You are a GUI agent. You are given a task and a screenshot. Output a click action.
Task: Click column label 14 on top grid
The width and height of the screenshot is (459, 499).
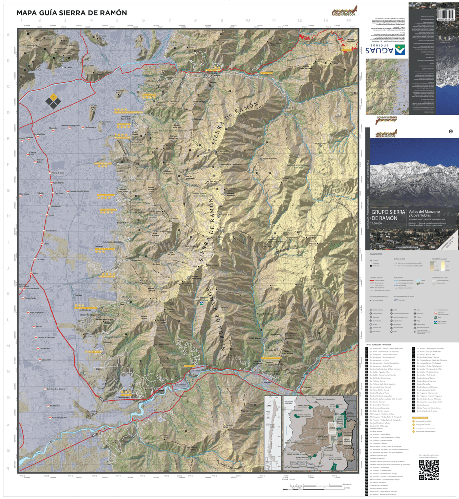coord(348,21)
